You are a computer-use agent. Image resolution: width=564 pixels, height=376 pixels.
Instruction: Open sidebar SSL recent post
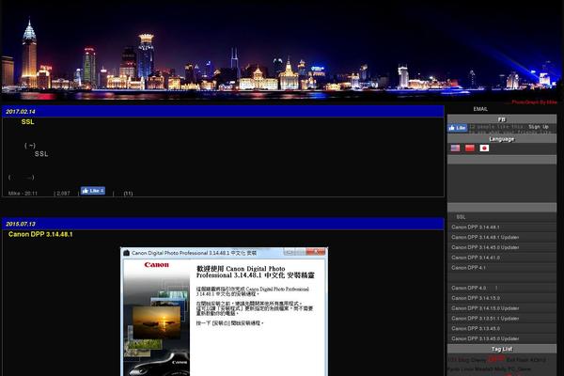pos(461,217)
